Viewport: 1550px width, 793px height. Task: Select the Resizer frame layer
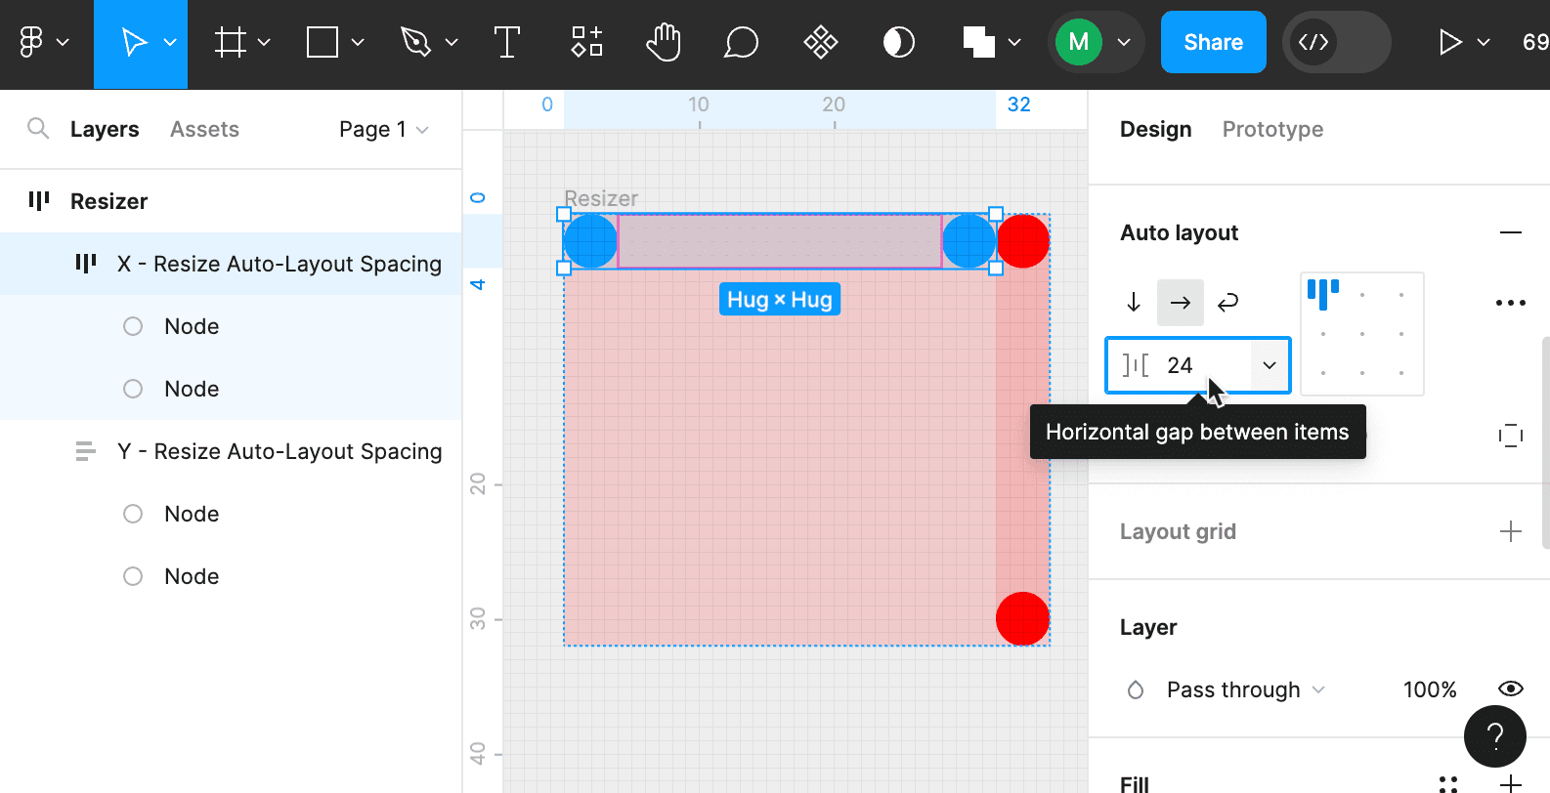tap(231, 201)
